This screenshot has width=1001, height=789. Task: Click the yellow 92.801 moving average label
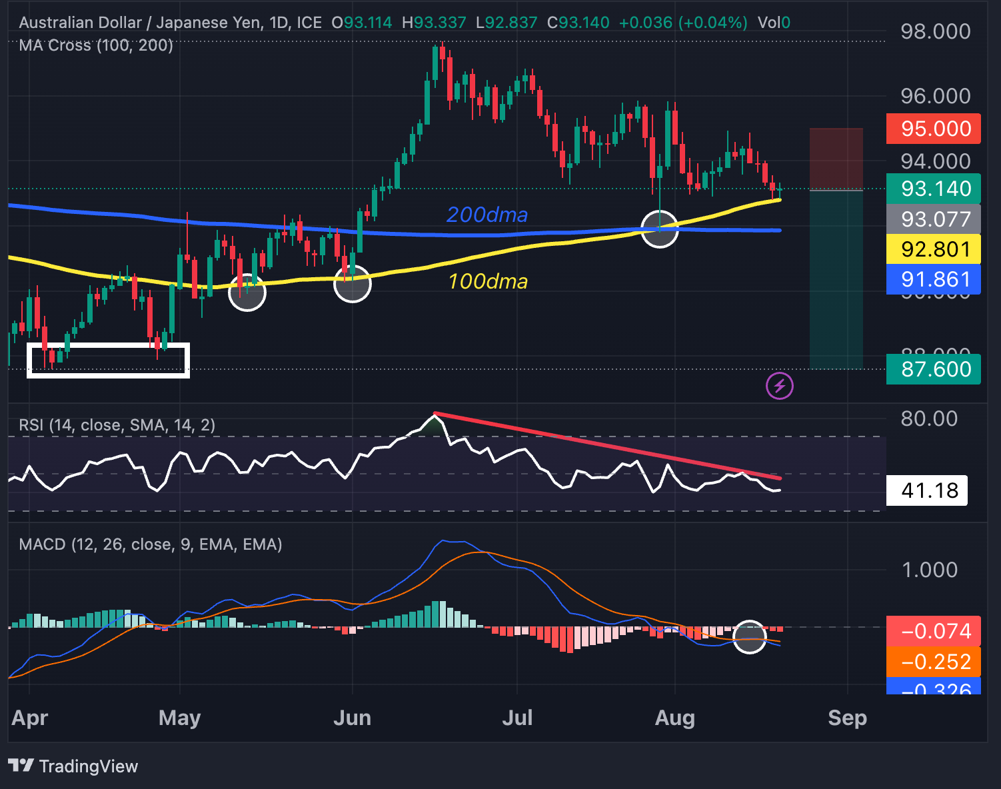point(932,249)
